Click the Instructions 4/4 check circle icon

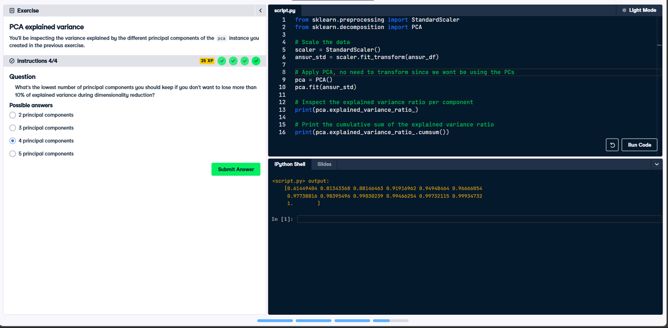(13, 61)
